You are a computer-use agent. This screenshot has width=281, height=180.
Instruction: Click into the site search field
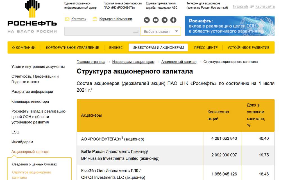(x=98, y=31)
